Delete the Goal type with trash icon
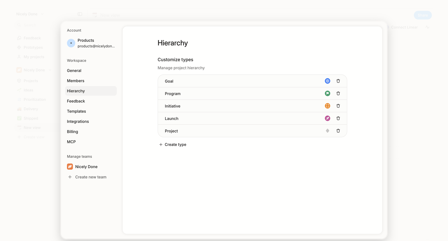The width and height of the screenshot is (448, 241). (x=338, y=81)
